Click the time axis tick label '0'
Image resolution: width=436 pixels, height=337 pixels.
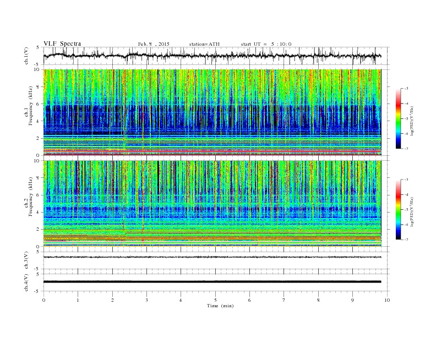[43, 300]
